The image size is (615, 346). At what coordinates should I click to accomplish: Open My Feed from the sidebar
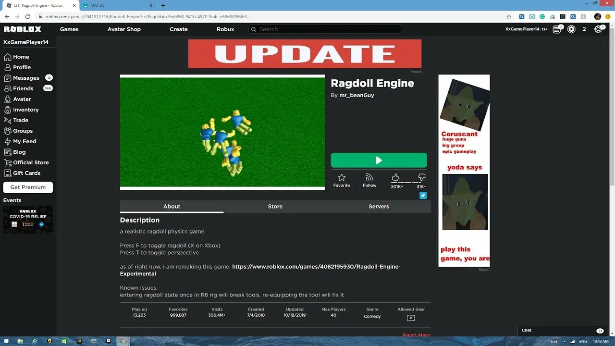coord(24,141)
